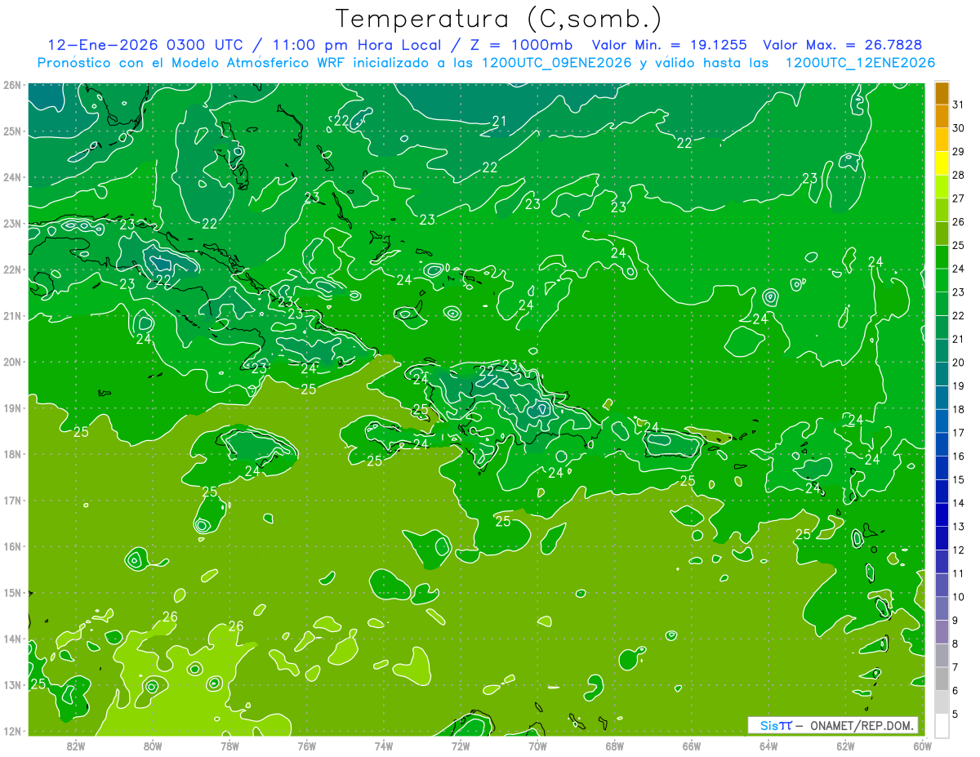Click the 21N latitude axis label
The width and height of the screenshot is (980, 757).
pos(11,315)
